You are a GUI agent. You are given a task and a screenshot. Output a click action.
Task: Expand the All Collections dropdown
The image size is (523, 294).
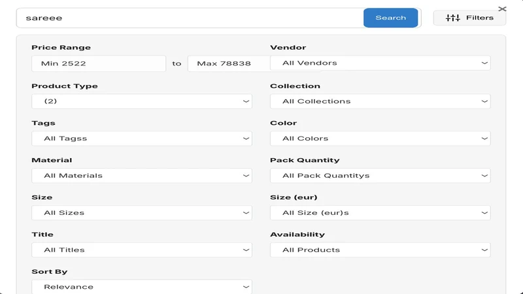pos(380,101)
